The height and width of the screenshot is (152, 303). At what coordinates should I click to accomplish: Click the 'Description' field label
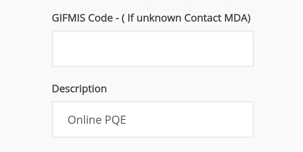(79, 89)
